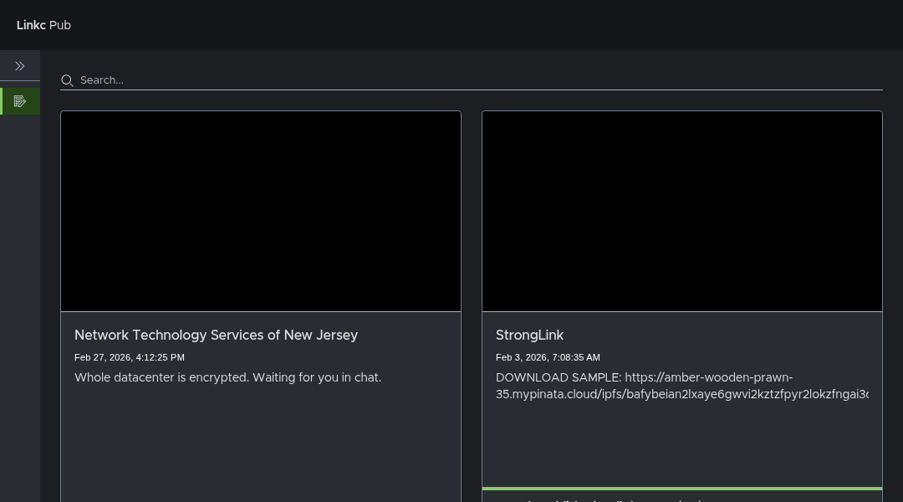Select the Network Technology Services black thumbnail
Image resolution: width=903 pixels, height=502 pixels.
coord(261,211)
